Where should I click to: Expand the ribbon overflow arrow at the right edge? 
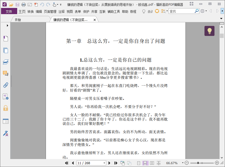coord(222,11)
